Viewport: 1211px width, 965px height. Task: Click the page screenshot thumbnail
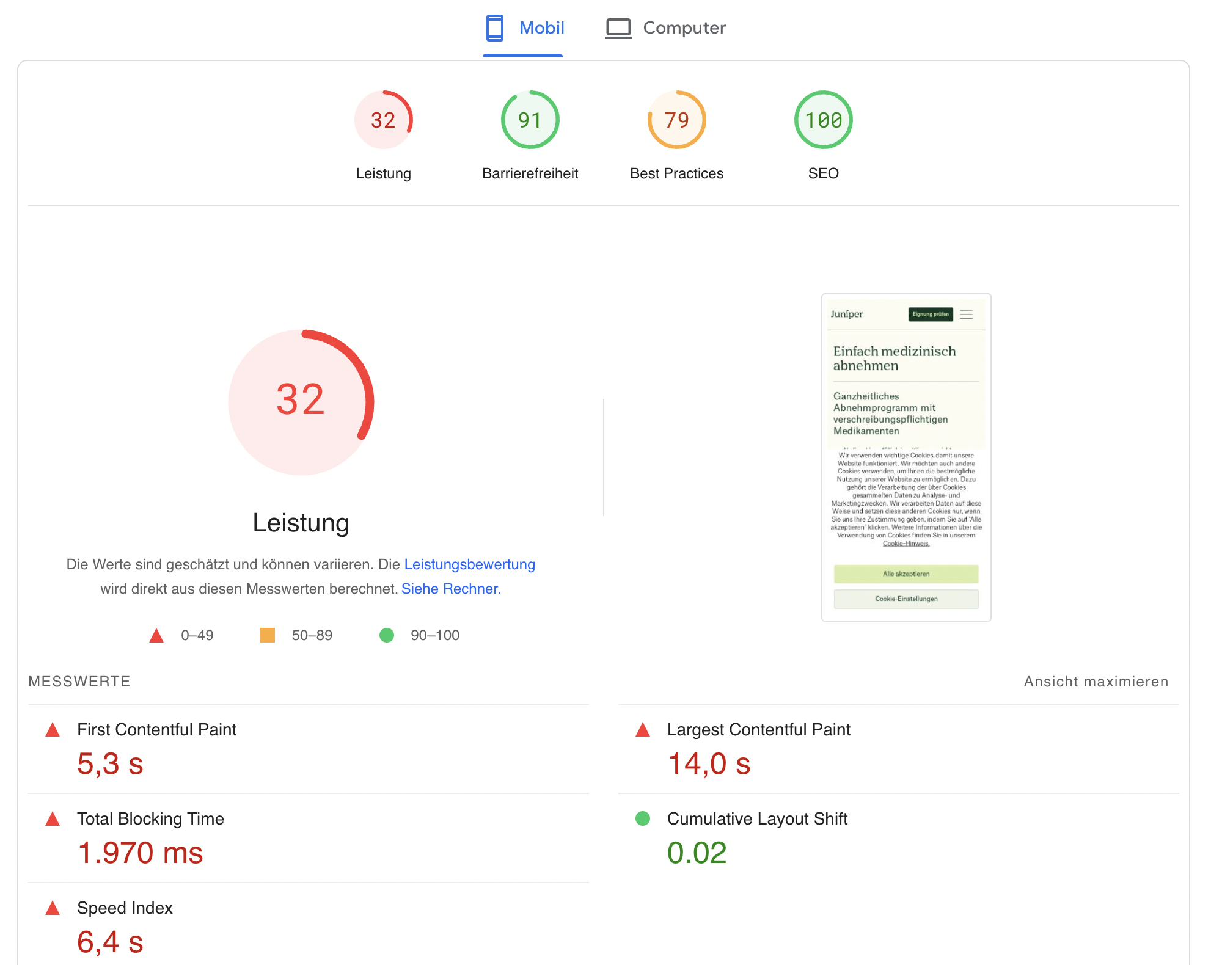(x=906, y=457)
